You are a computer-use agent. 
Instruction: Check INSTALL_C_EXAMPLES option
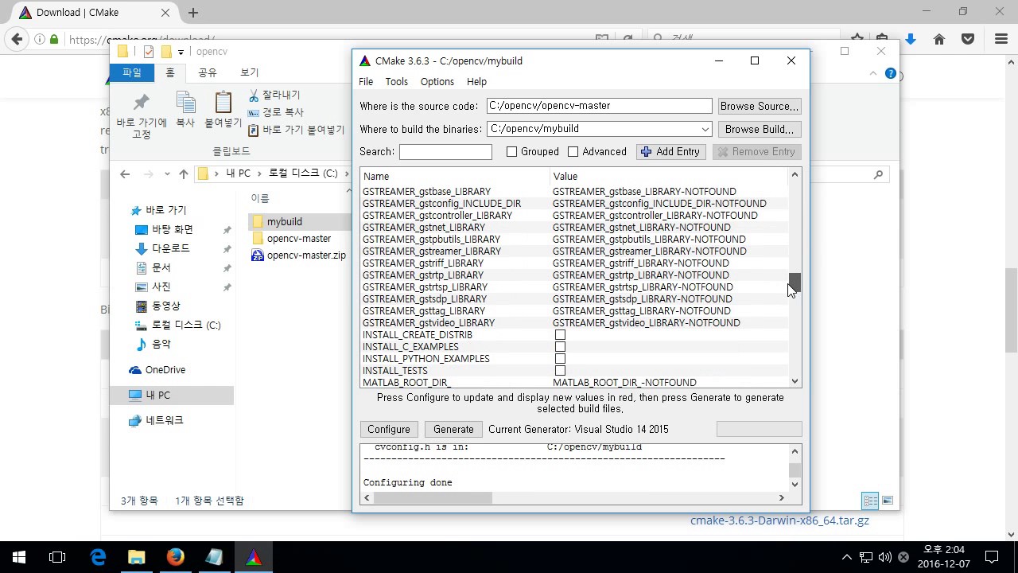[x=560, y=347]
